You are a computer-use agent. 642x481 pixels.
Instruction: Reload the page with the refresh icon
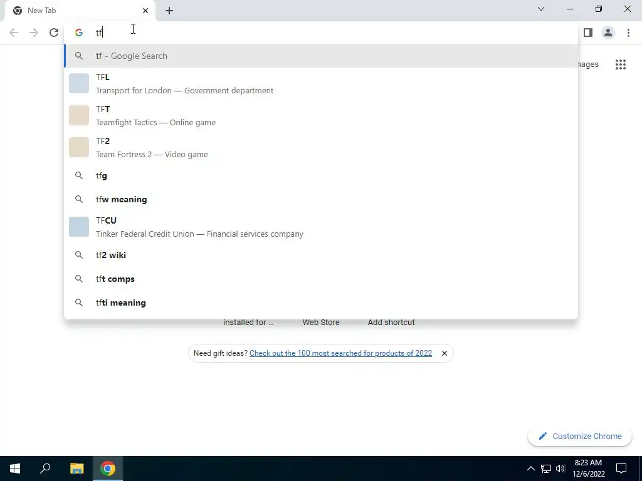[x=54, y=33]
